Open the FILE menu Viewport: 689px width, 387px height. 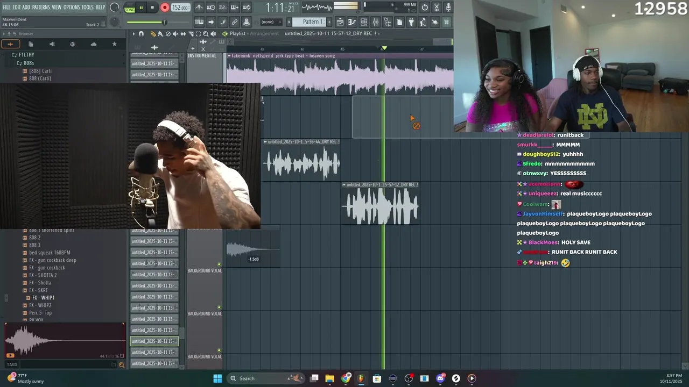[x=6, y=7]
